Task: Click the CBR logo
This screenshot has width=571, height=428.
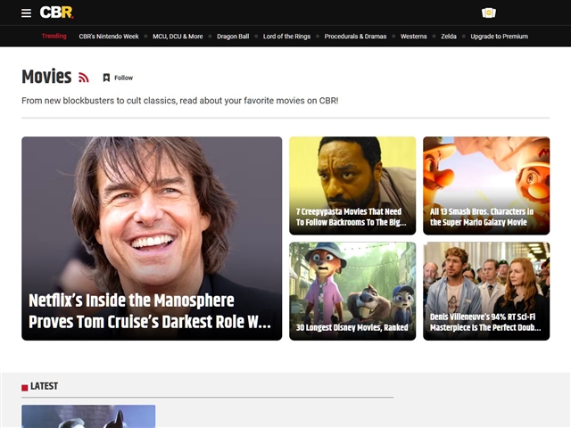Action: (x=56, y=12)
